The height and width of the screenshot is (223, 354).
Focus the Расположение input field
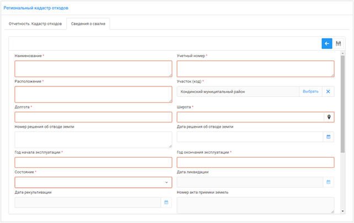(x=93, y=94)
